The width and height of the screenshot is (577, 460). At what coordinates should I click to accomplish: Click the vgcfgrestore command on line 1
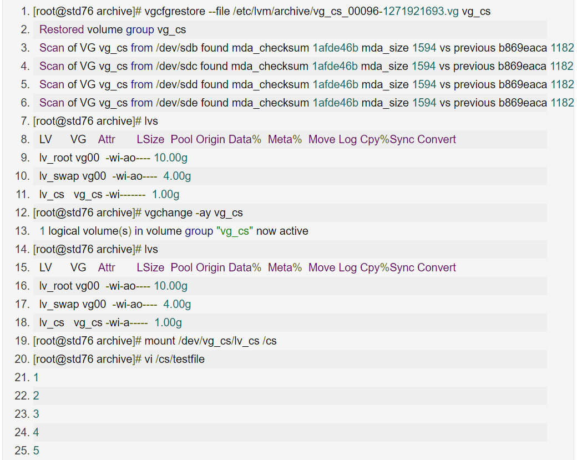[x=173, y=11]
